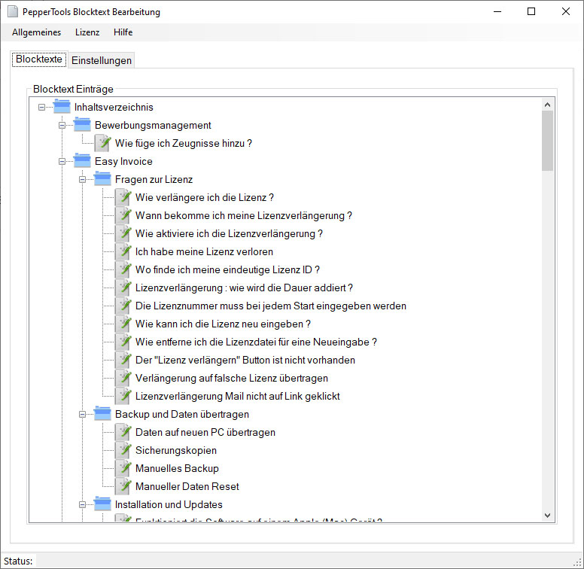Click note icon of Wie kann ich die Lizenz neu eingeben
The width and height of the screenshot is (584, 569).
(x=123, y=324)
